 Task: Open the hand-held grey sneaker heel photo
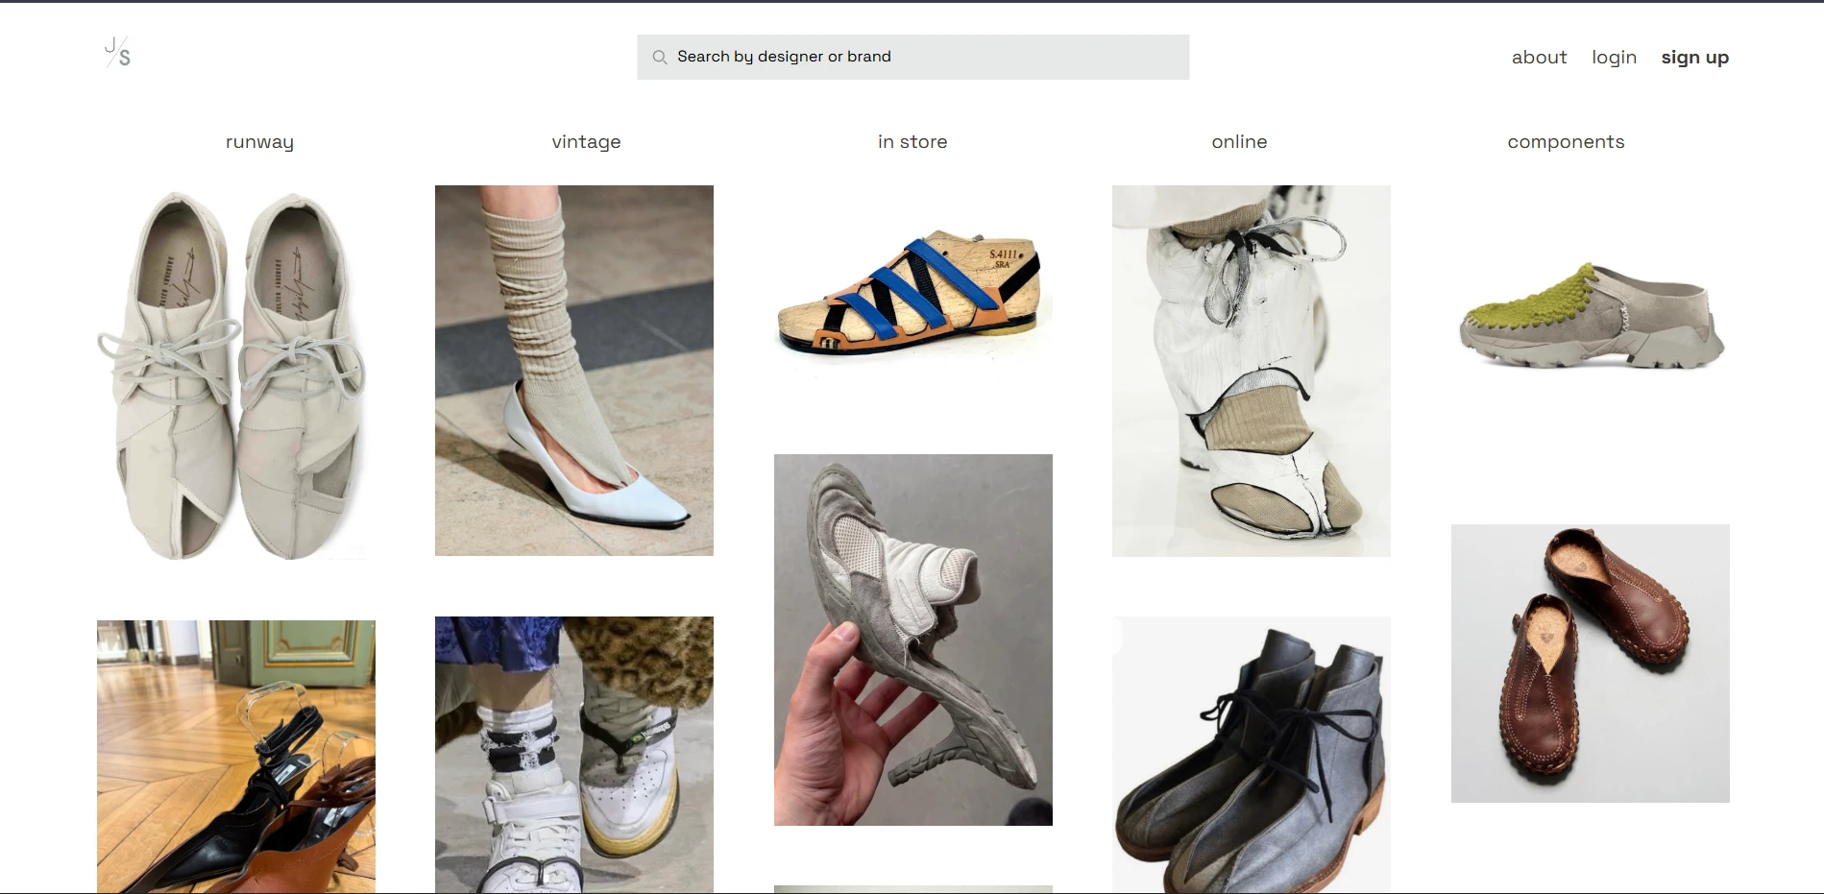[x=913, y=640]
